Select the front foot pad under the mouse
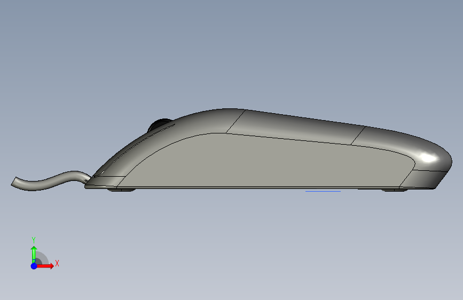463x300 pixels. 122,190
